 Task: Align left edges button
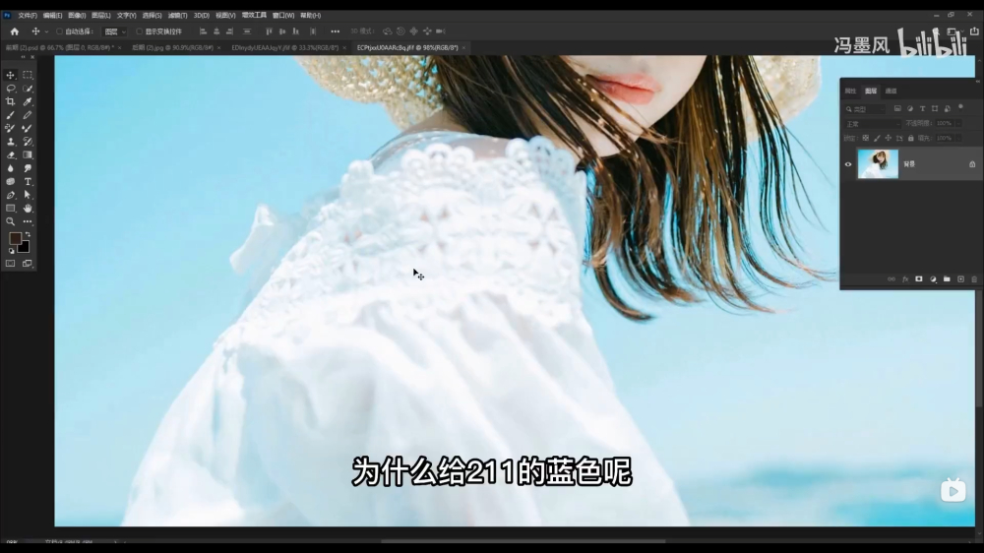203,31
